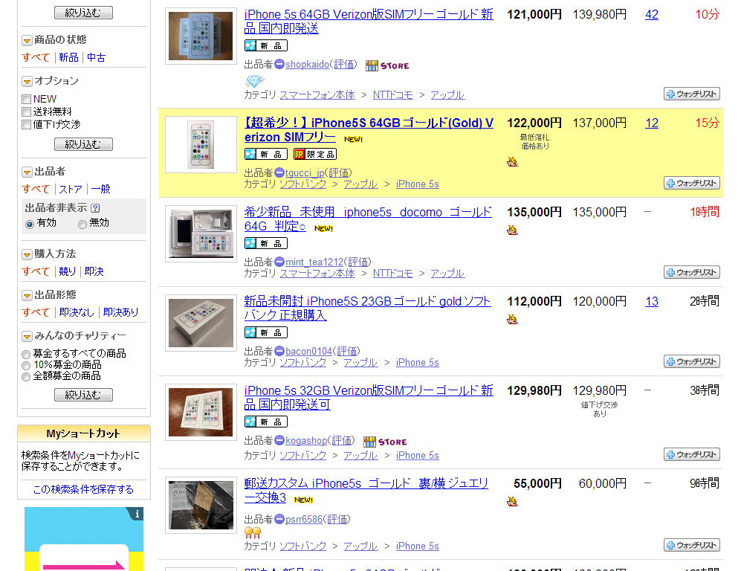Enable the 送料無料 checkbox
741x571 pixels.
(27, 112)
